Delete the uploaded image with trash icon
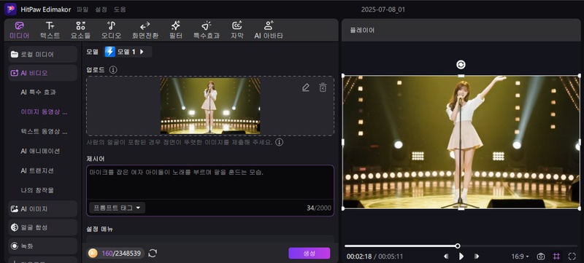 [x=323, y=87]
